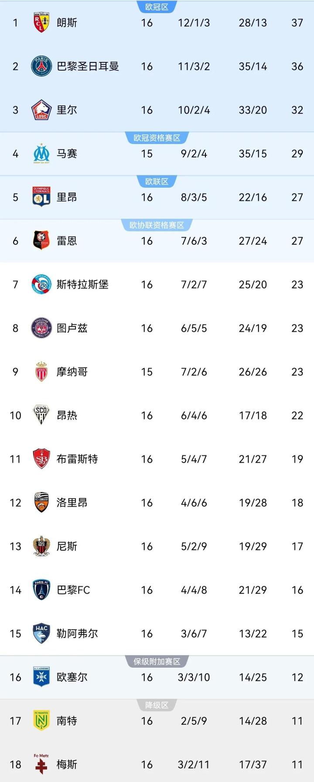Viewport: 314px width, 782px height.
Task: Tap the Angers SCO logo
Action: click(41, 415)
